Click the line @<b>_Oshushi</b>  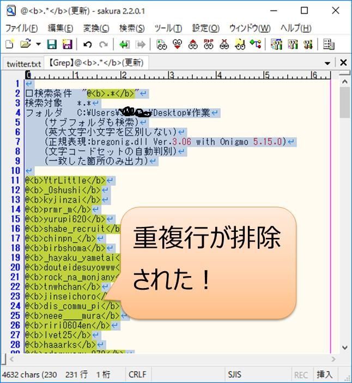coord(63,190)
